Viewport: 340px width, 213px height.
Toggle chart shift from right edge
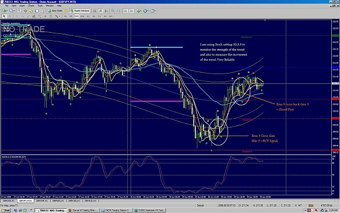(x=132, y=11)
